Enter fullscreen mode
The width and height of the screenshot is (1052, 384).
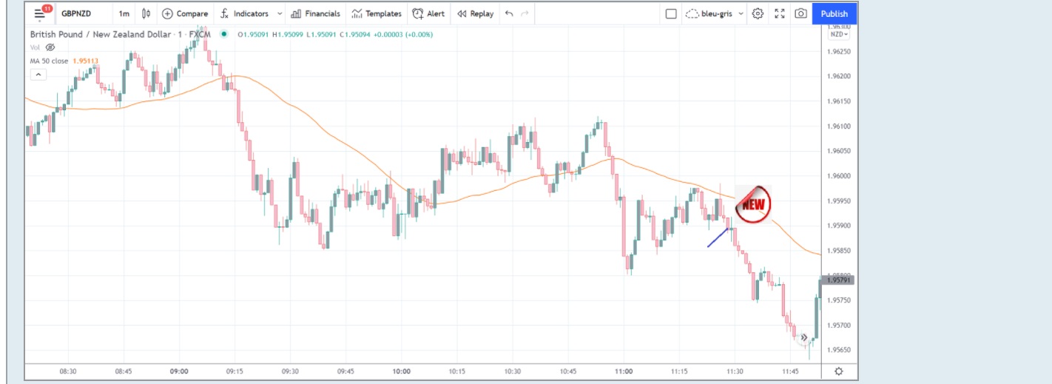779,13
